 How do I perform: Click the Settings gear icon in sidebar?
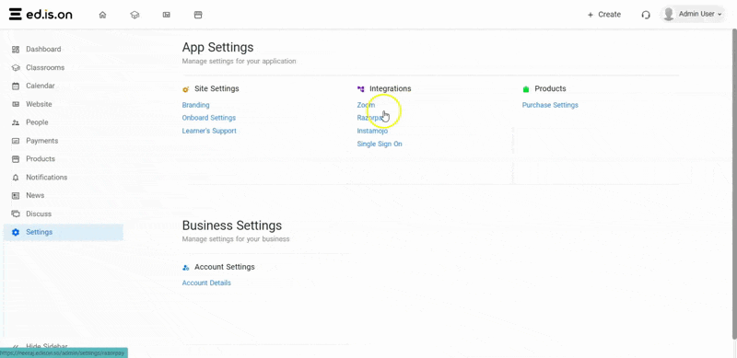click(16, 232)
